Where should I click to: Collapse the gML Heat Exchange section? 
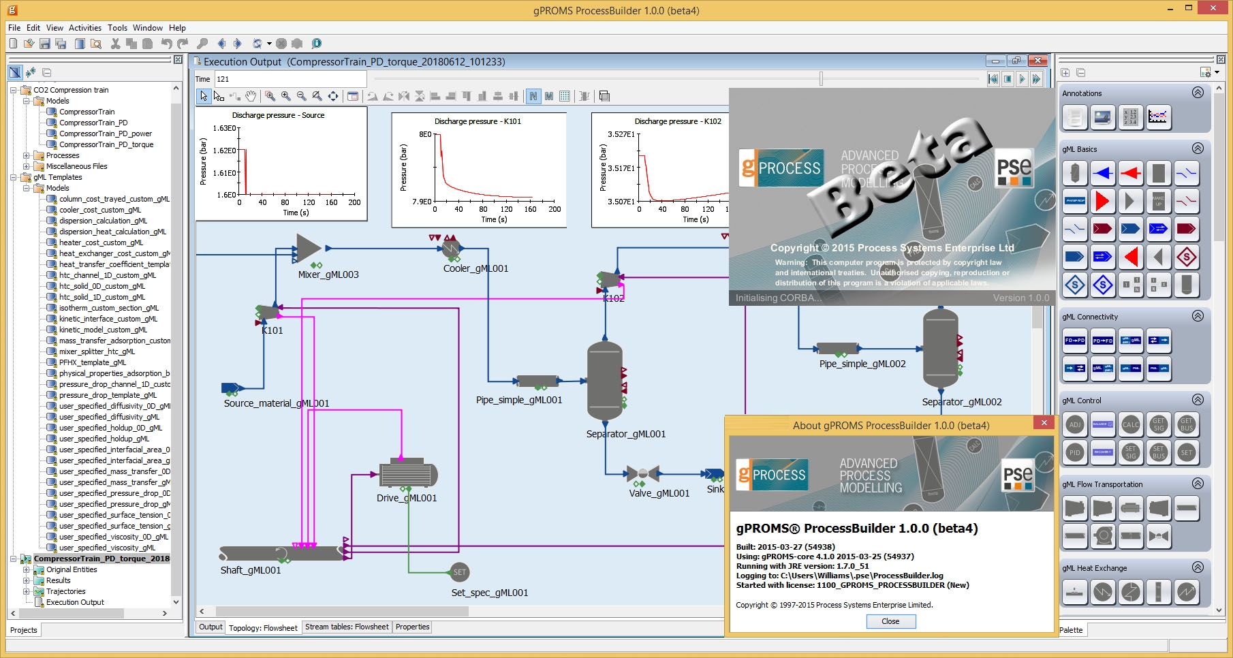coord(1198,567)
